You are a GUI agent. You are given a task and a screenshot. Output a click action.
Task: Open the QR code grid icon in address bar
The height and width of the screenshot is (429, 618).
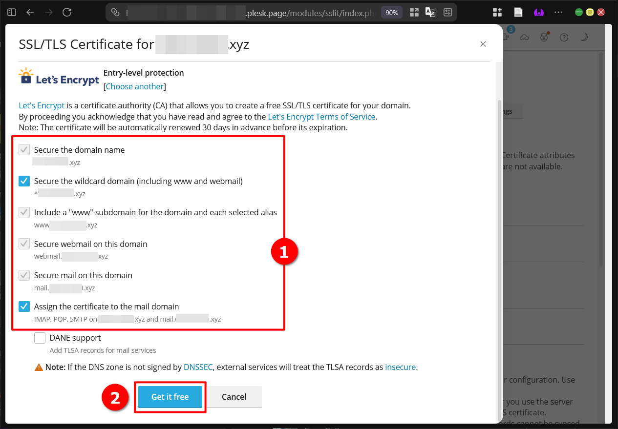click(414, 13)
